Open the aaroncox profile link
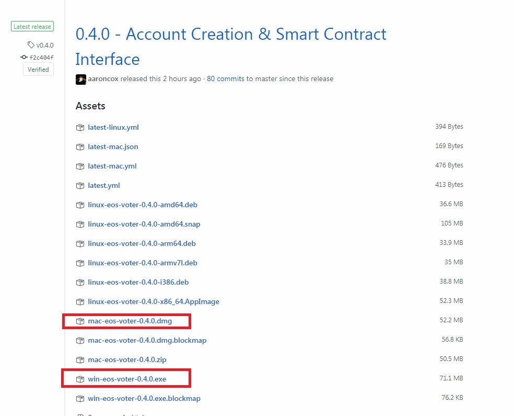514x416 pixels. coord(103,79)
